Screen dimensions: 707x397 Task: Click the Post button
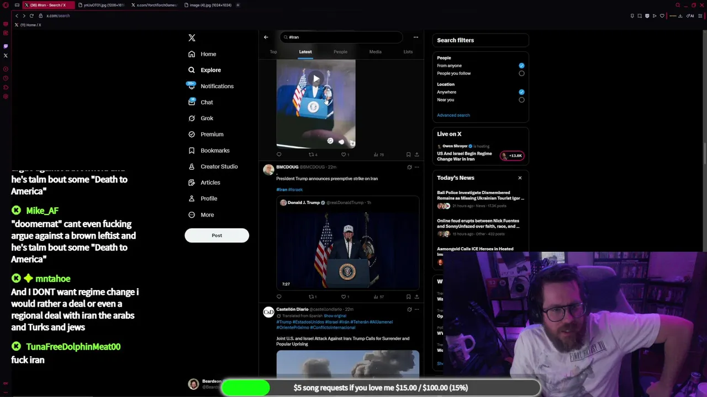click(217, 235)
